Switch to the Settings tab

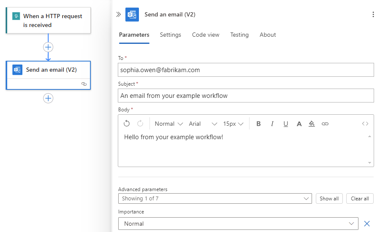pos(170,35)
